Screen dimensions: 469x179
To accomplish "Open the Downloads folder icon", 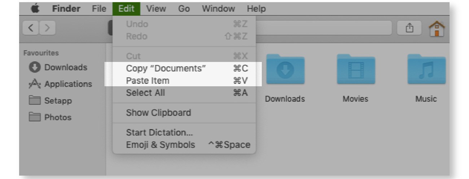I will point(285,69).
